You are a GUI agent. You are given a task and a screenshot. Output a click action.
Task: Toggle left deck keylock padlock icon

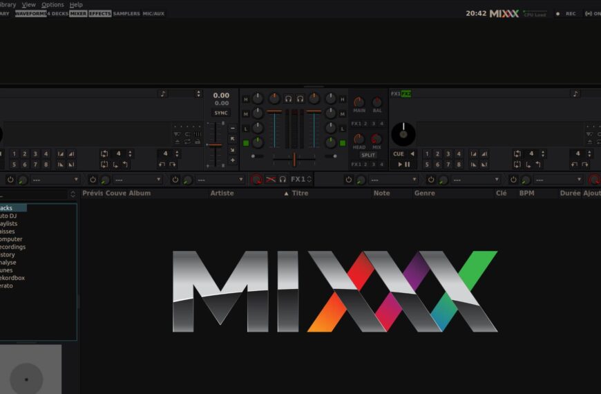[198, 142]
